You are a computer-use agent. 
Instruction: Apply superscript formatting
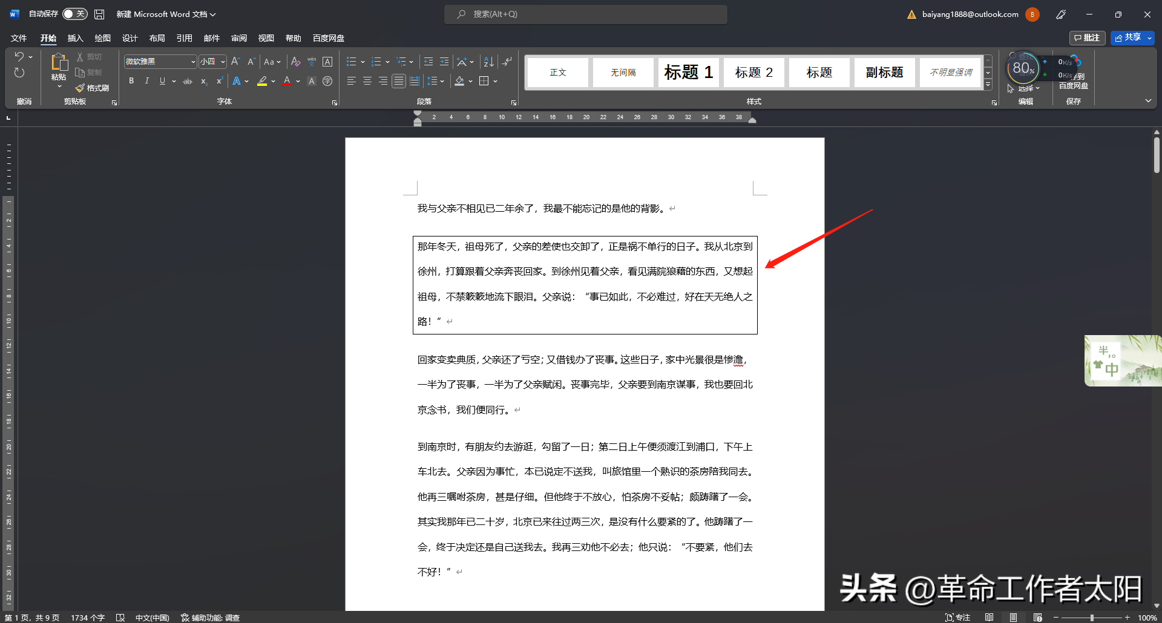220,81
